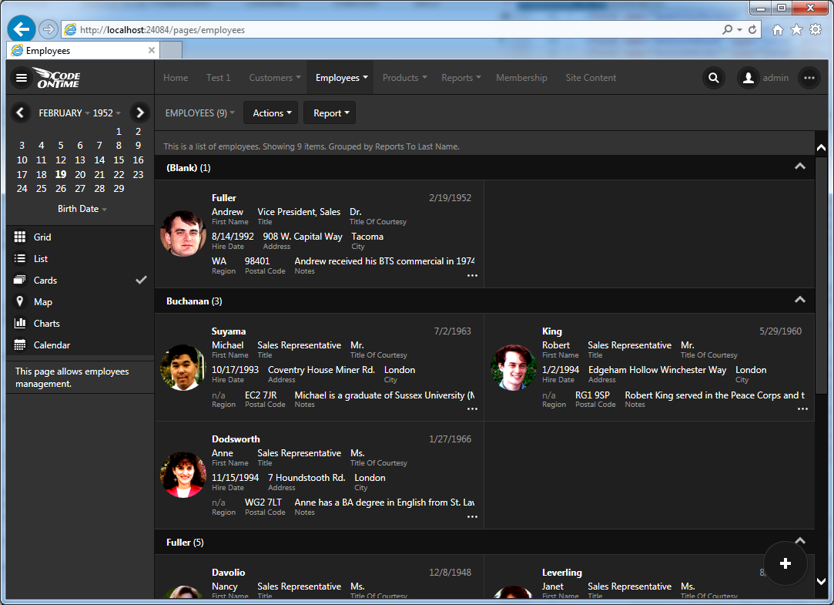Switch to Map view
This screenshot has width=834, height=605.
pyautogui.click(x=80, y=301)
